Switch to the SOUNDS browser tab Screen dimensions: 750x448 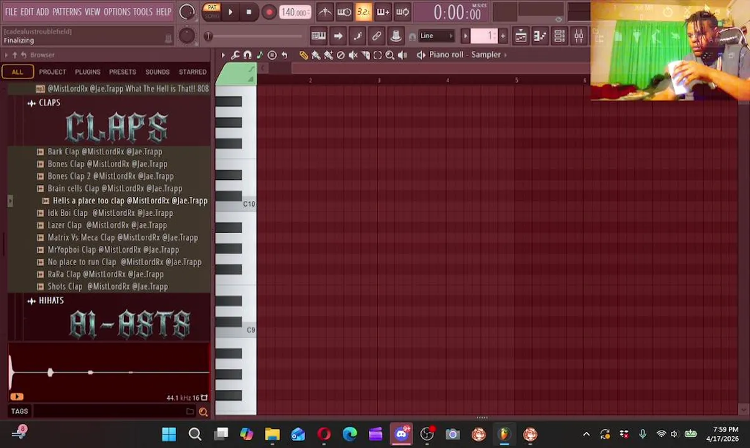[157, 72]
